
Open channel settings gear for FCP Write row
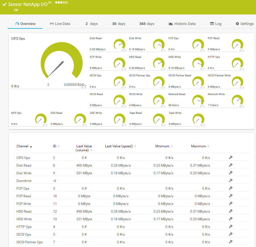point(231,204)
